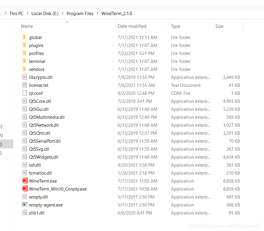Click the Qt5Svg.dll file icon
This screenshot has width=264, height=231.
25,149
